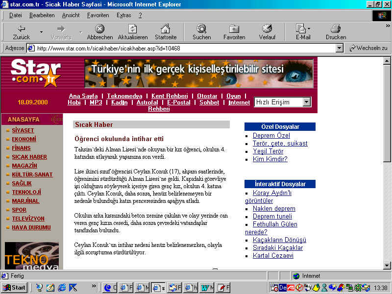
Task: Expand the Hızlı Erişim dropdown
Action: tap(307, 102)
